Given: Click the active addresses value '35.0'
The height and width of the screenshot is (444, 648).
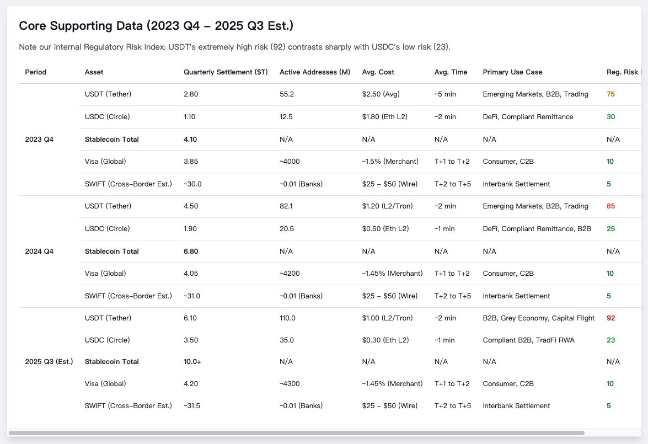Looking at the screenshot, I should (x=287, y=340).
